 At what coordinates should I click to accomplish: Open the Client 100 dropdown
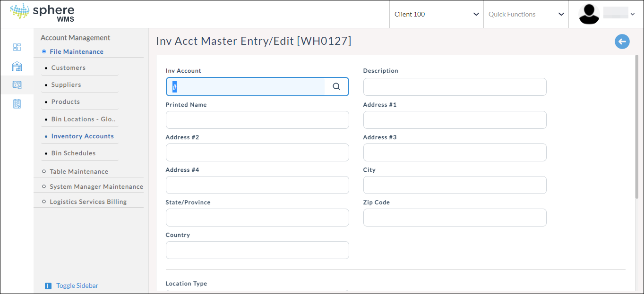click(x=436, y=14)
